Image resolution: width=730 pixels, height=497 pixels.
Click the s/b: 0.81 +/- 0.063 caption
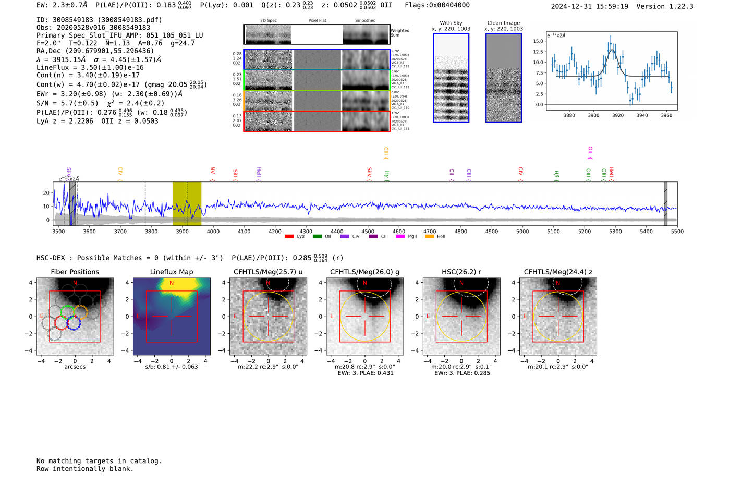pos(172,367)
